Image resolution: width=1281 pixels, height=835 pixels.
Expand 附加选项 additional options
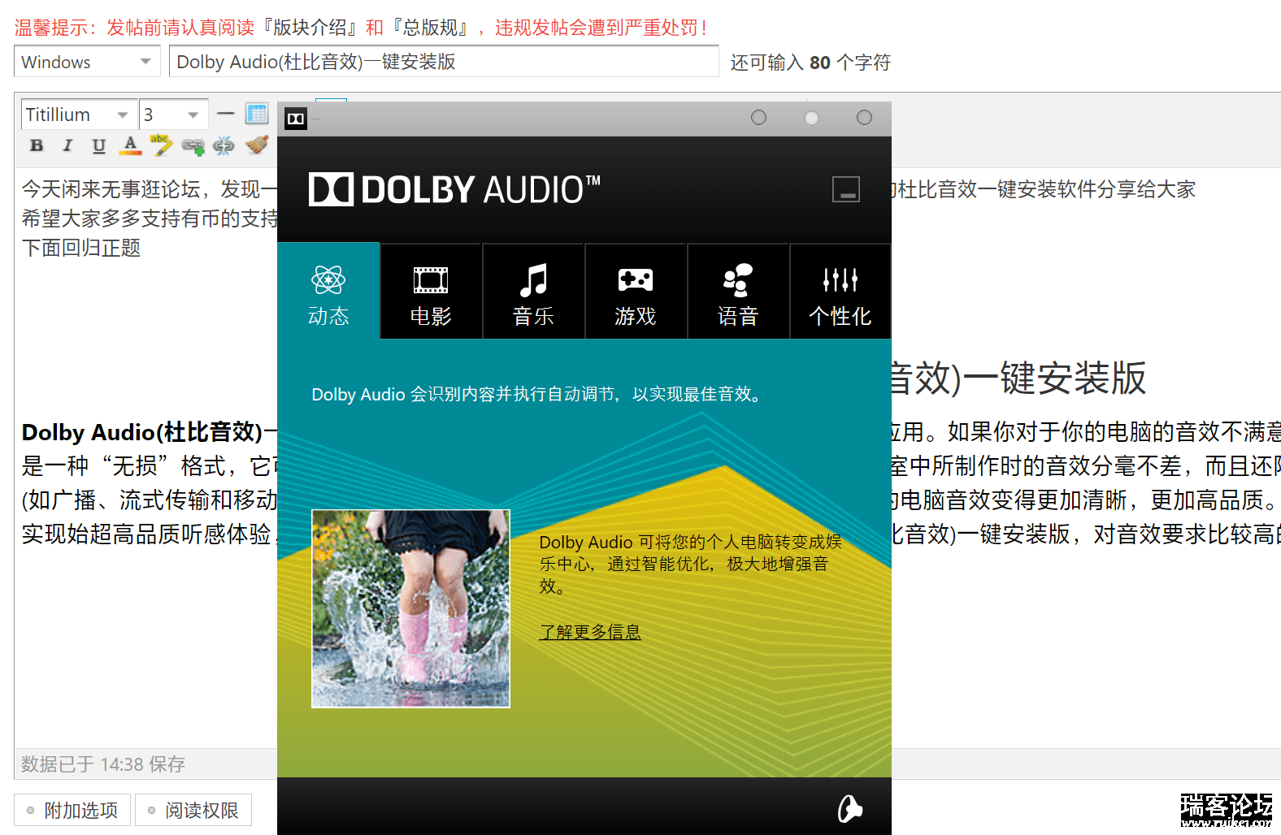coord(72,810)
